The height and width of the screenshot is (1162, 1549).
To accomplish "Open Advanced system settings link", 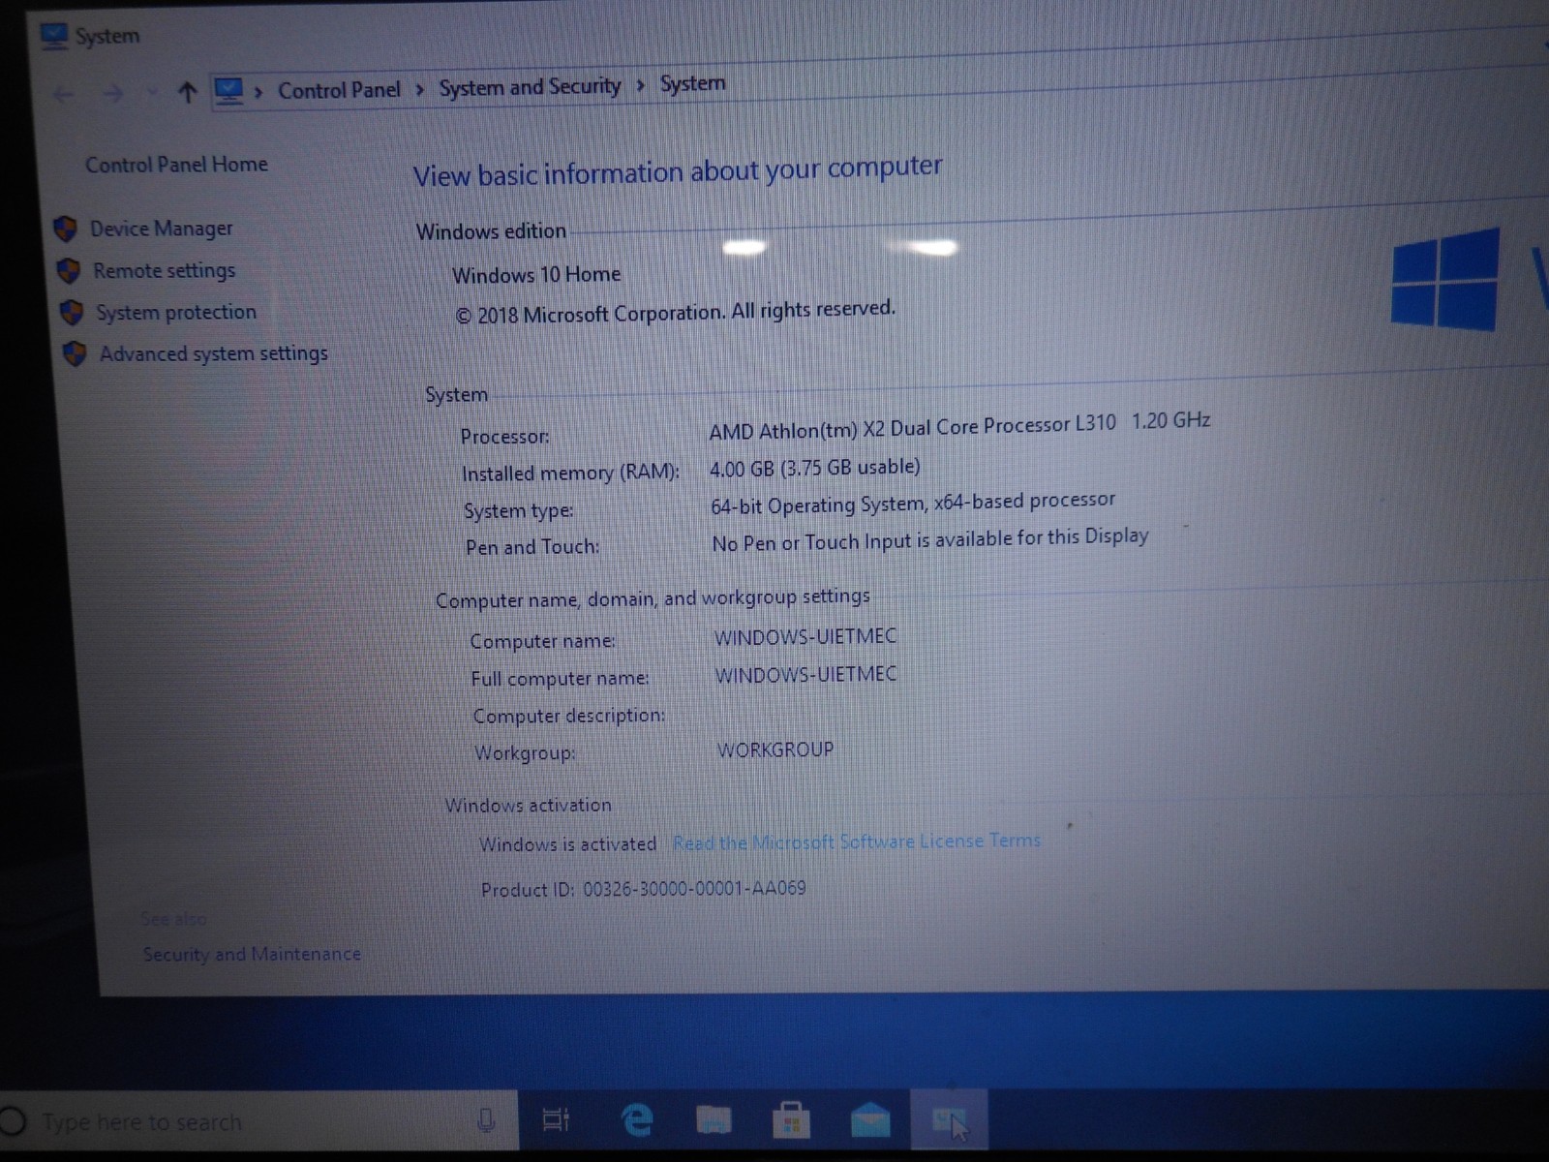I will (214, 353).
